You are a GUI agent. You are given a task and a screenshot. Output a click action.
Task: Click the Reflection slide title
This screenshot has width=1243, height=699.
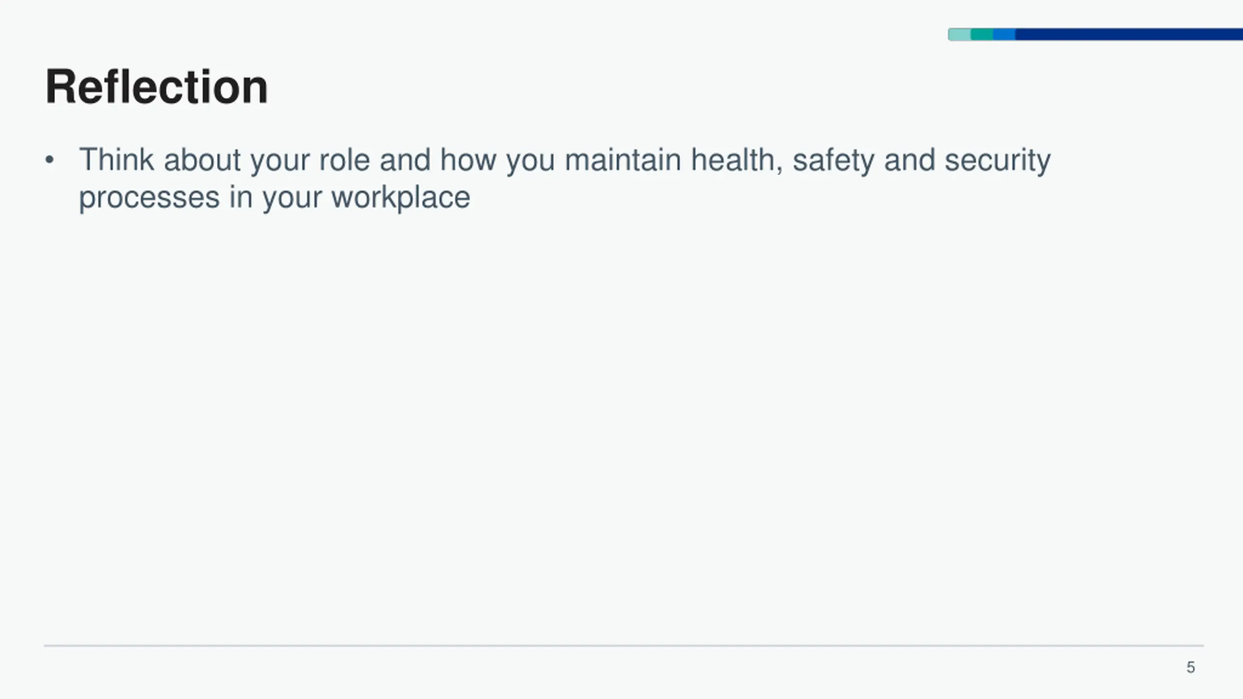tap(156, 87)
